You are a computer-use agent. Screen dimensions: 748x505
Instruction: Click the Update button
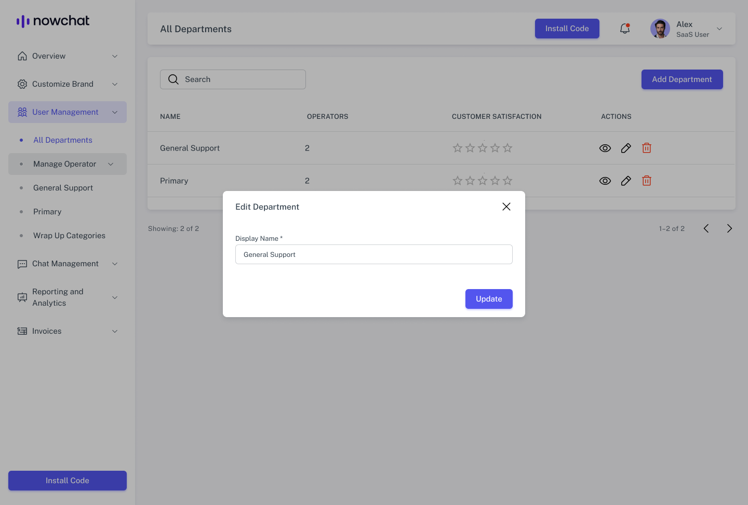489,299
